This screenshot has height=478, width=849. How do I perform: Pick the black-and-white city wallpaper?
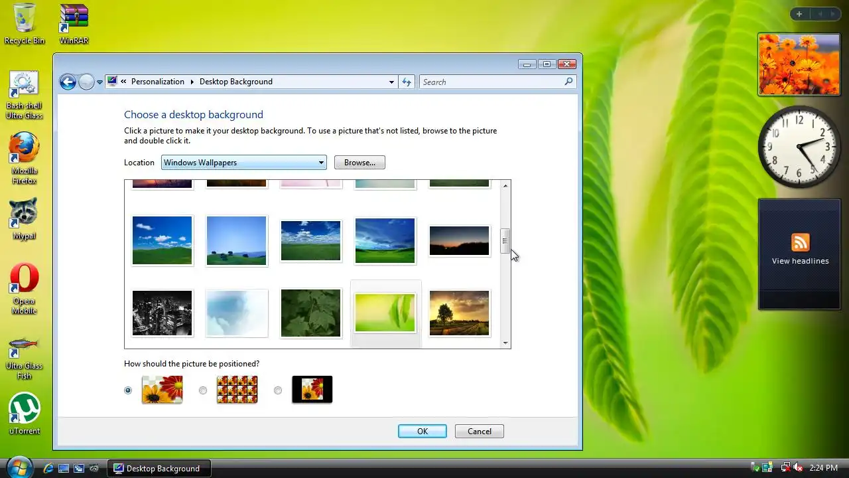pyautogui.click(x=163, y=313)
